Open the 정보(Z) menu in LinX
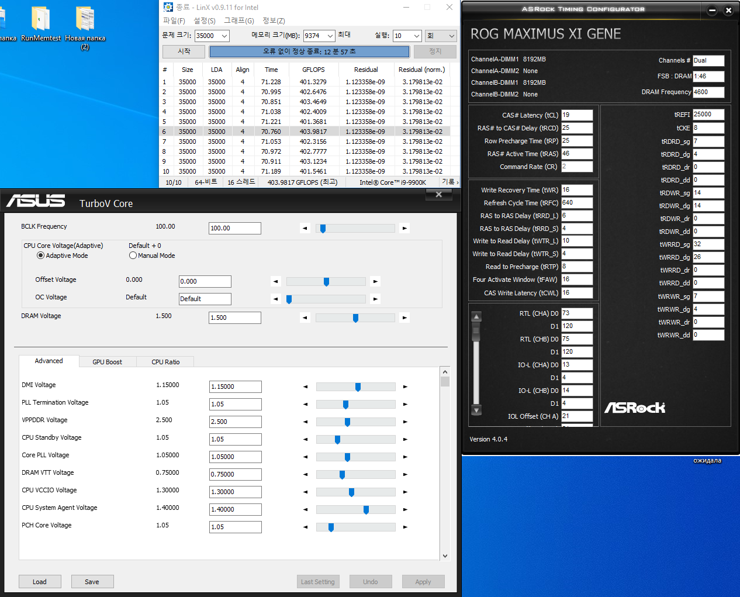The height and width of the screenshot is (597, 740). point(274,20)
